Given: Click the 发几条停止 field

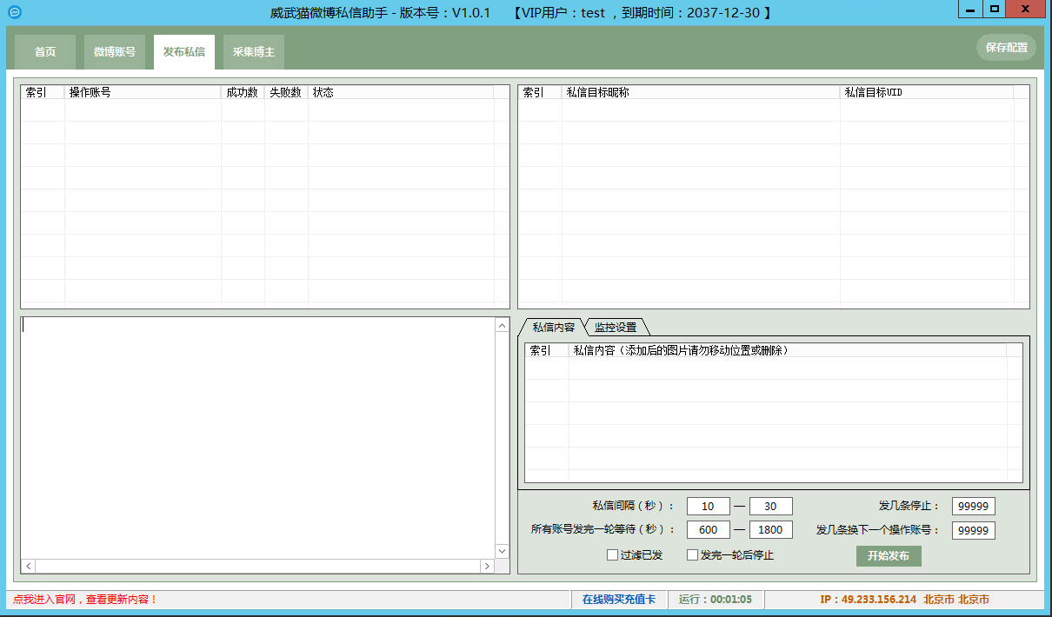Looking at the screenshot, I should [x=974, y=507].
